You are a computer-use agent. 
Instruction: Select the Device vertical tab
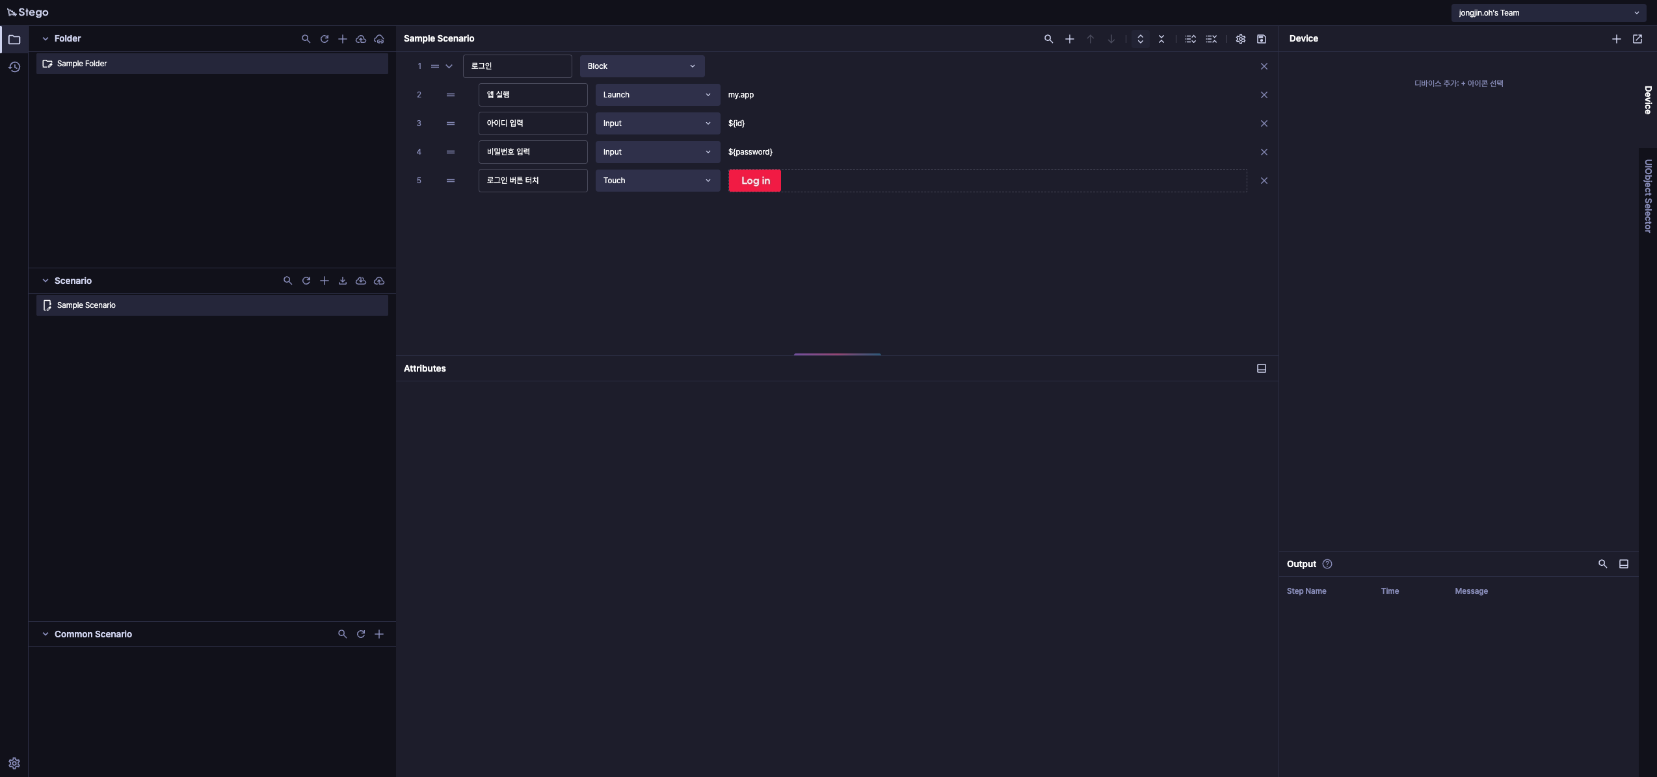[1648, 100]
